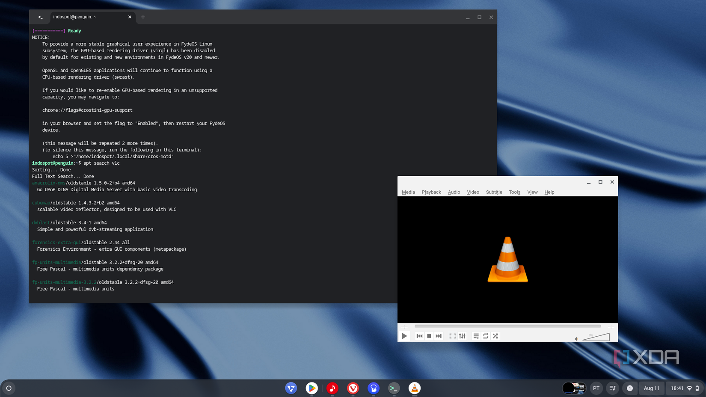Skip to next media in VLC

pyautogui.click(x=439, y=336)
